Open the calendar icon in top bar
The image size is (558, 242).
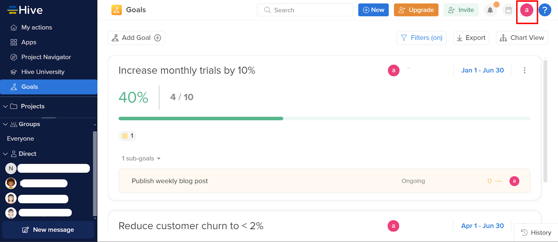pos(508,10)
